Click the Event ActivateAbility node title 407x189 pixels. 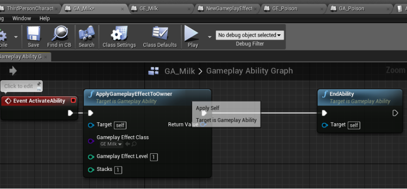[39, 101]
